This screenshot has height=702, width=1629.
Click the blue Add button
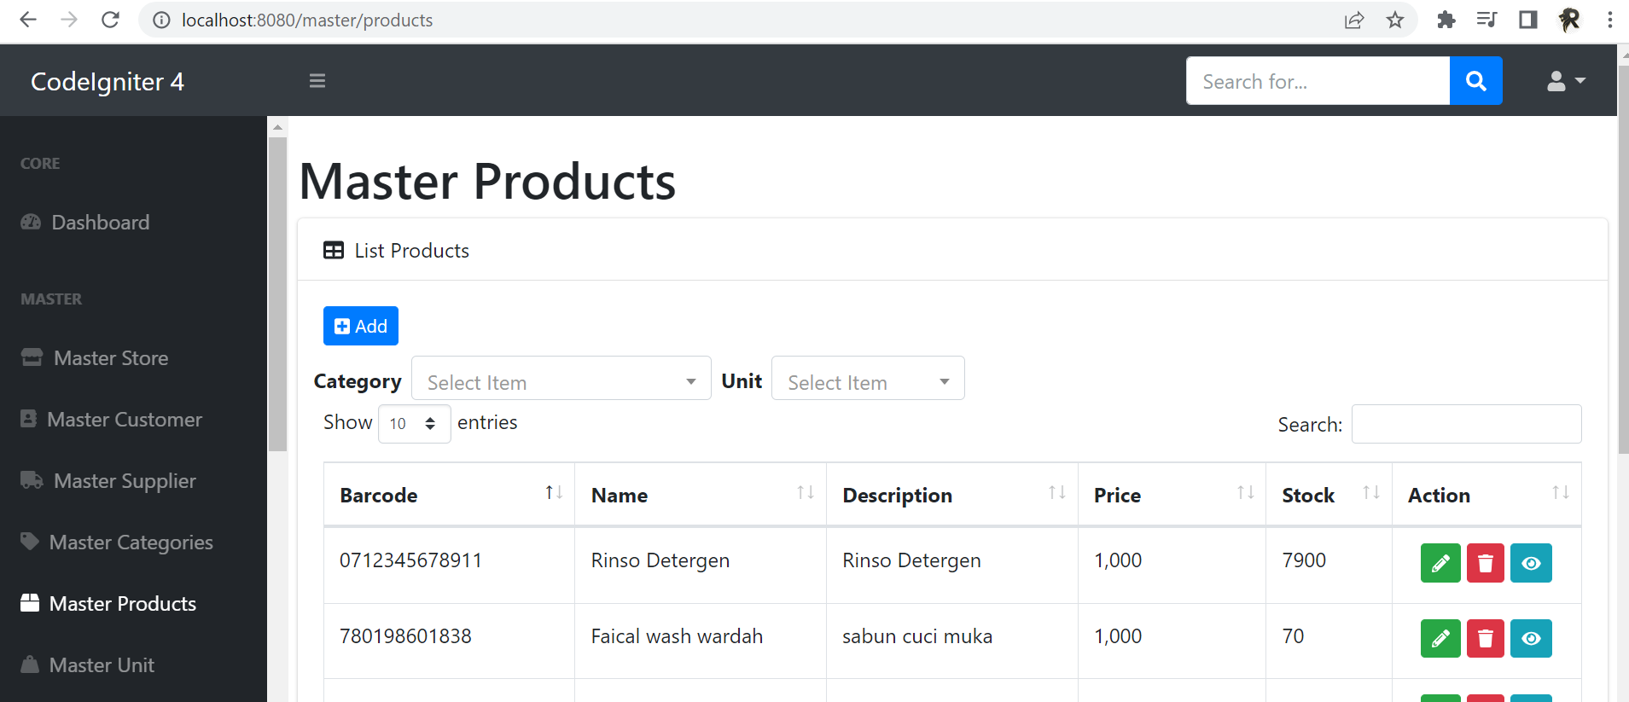[360, 326]
